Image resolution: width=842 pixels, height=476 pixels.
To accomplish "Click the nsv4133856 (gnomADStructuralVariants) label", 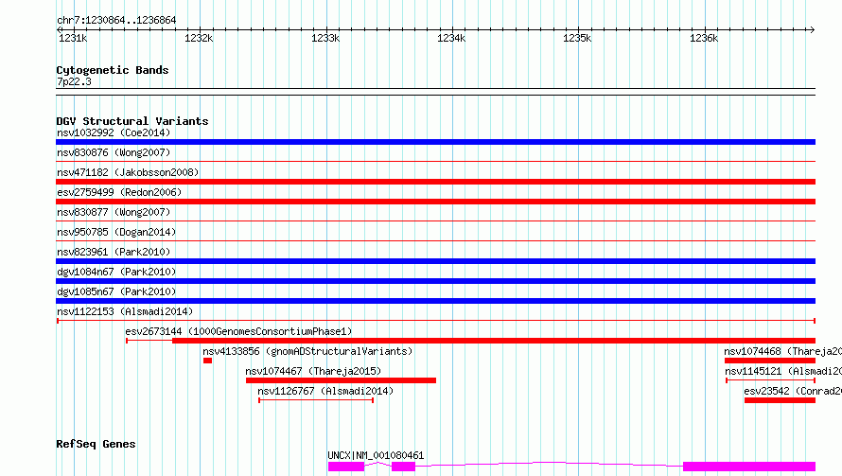I will 307,351.
